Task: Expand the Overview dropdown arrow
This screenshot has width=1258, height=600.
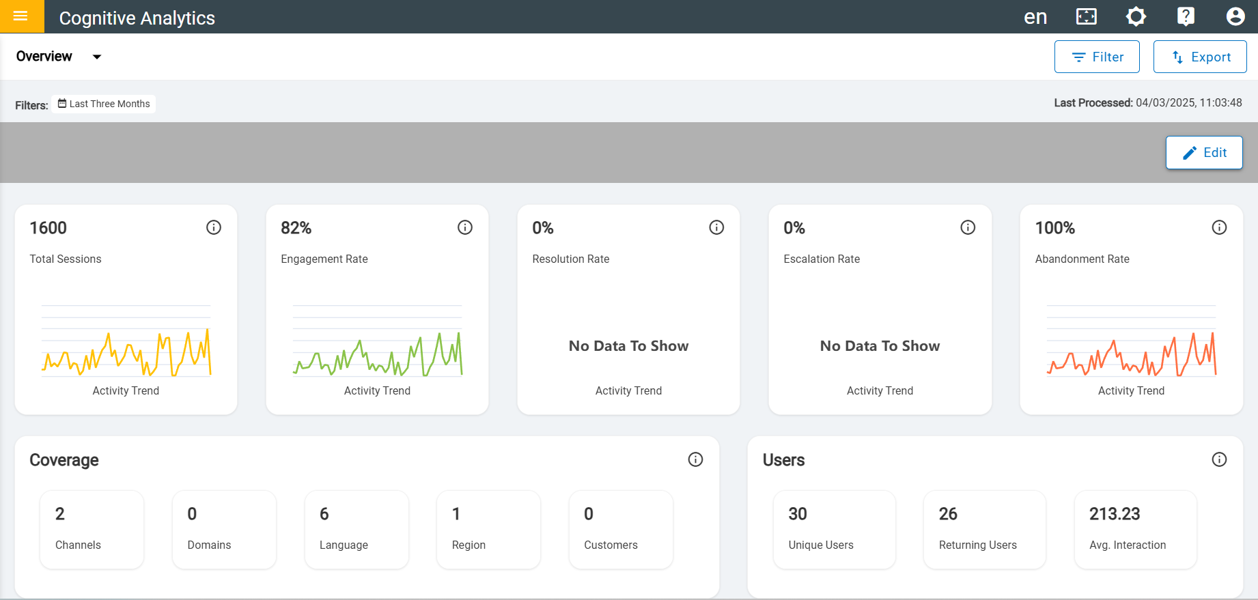Action: (97, 57)
